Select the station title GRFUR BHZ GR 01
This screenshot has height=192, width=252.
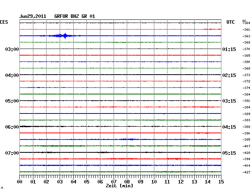(x=74, y=16)
